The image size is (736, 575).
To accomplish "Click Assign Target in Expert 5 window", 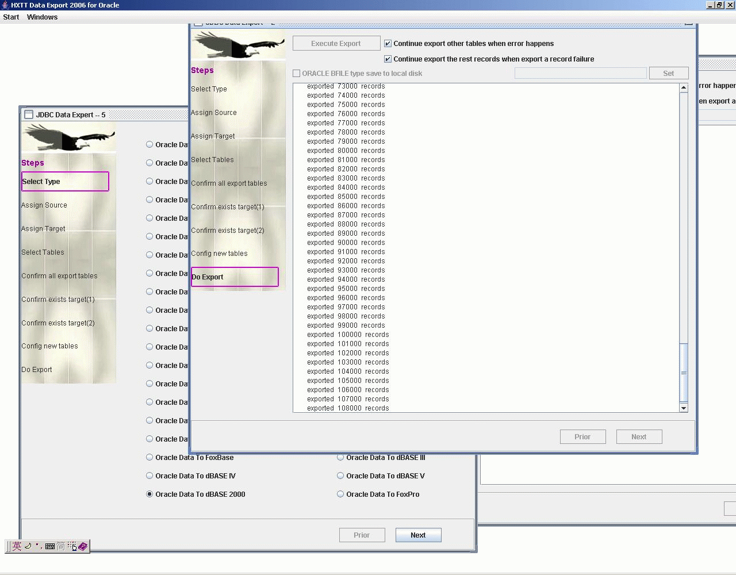I will pos(43,229).
